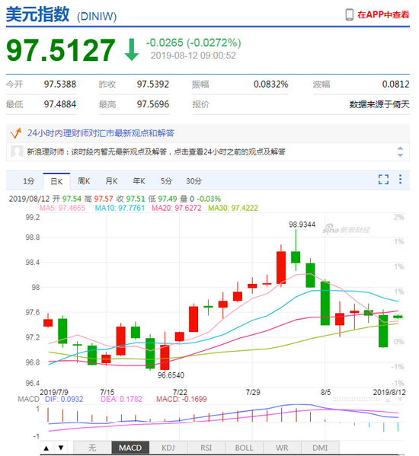Click the (DINIW) symbol text
This screenshot has height=456, width=419.
coord(97,17)
